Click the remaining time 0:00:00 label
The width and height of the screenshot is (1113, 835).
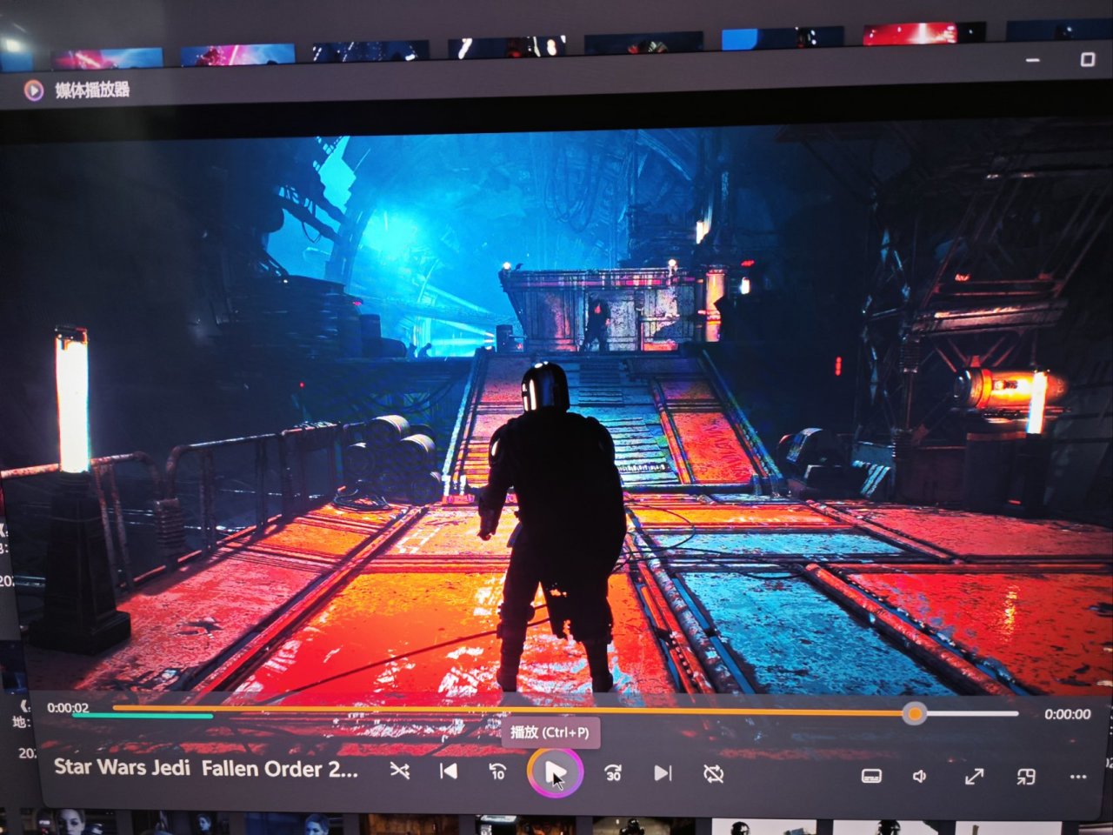pos(1067,714)
